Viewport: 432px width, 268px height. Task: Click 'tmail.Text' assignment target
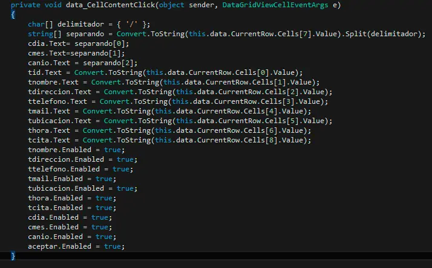[x=49, y=111]
